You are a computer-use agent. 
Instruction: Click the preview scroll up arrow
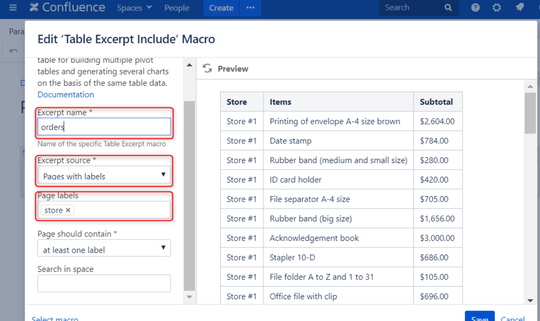[530, 86]
